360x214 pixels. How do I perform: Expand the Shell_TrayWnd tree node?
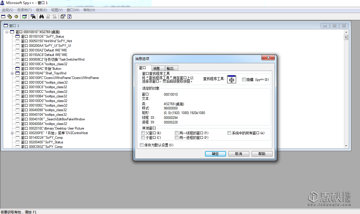tap(12, 73)
